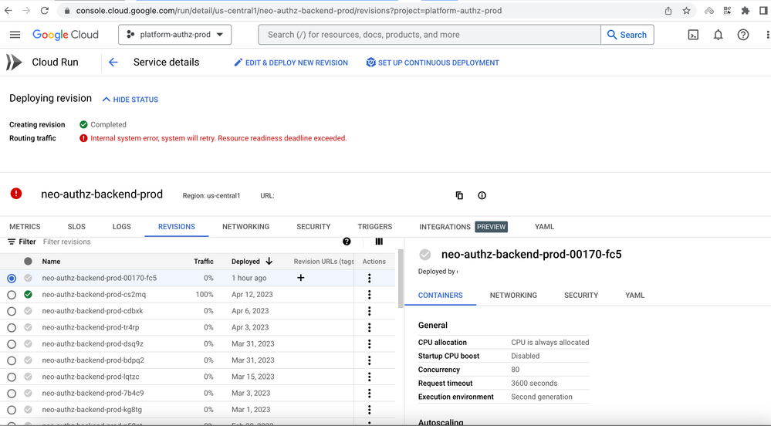Open notifications bell
771x426 pixels.
[x=718, y=35]
